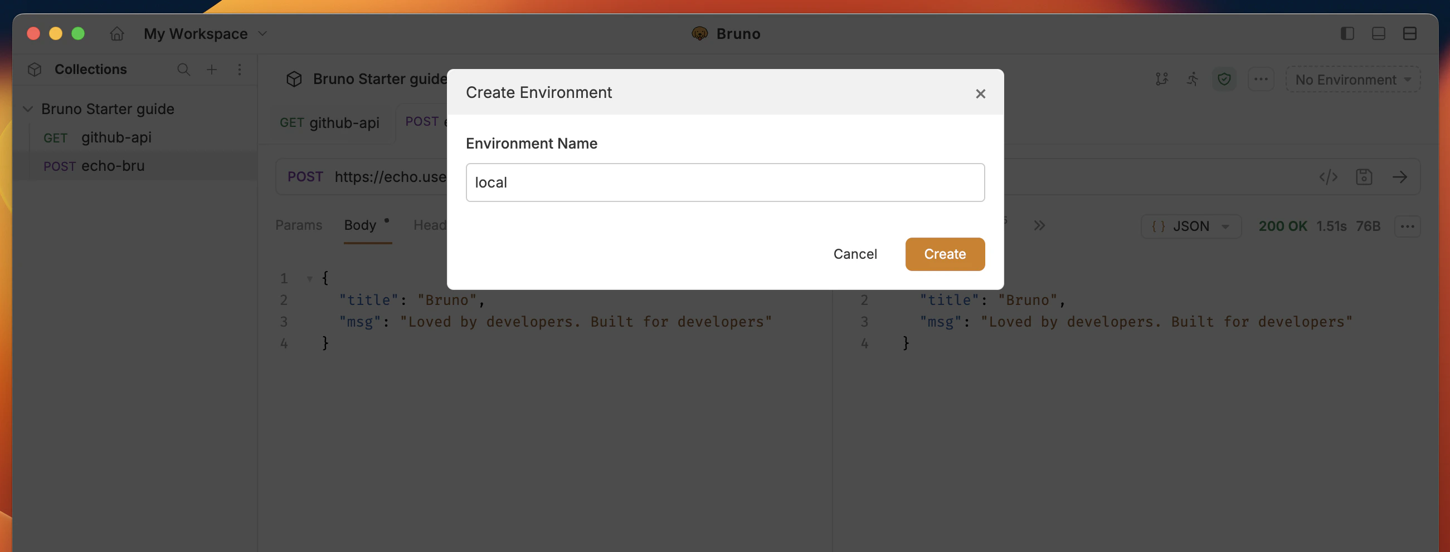
Task: Send the request using the arrow icon
Action: click(x=1401, y=177)
